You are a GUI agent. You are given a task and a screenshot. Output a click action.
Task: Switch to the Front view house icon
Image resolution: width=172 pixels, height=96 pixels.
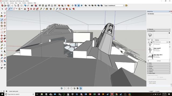[46, 5]
